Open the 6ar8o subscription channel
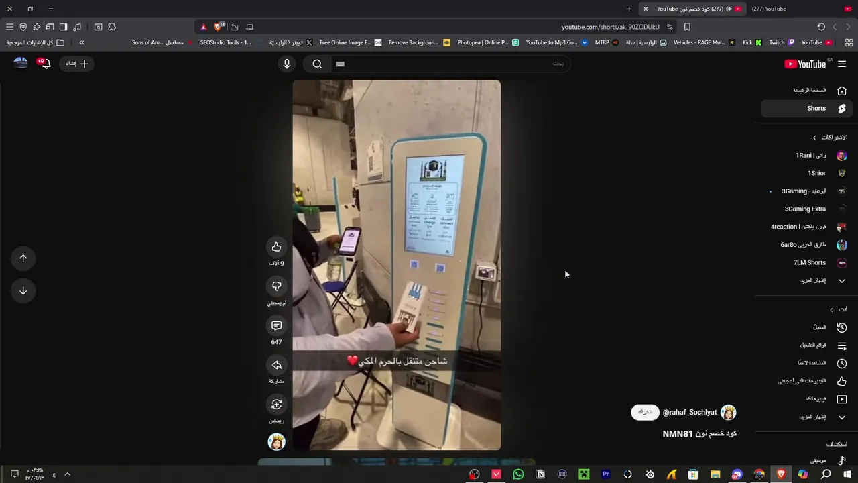858x483 pixels. point(807,245)
